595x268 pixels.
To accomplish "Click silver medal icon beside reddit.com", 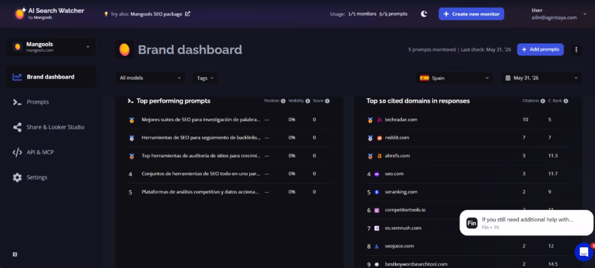I will coord(370,139).
